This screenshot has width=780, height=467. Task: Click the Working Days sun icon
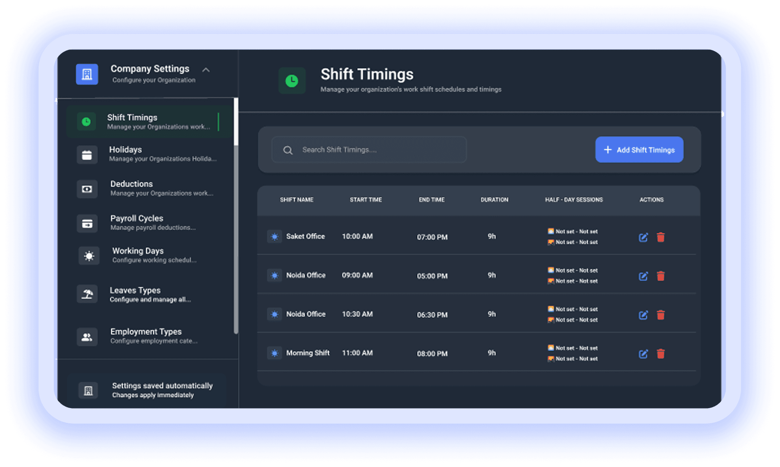click(x=89, y=256)
